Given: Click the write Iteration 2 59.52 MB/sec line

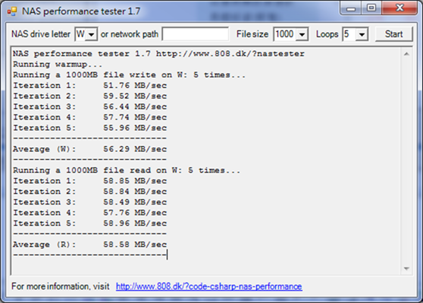Looking at the screenshot, I should pyautogui.click(x=90, y=96).
